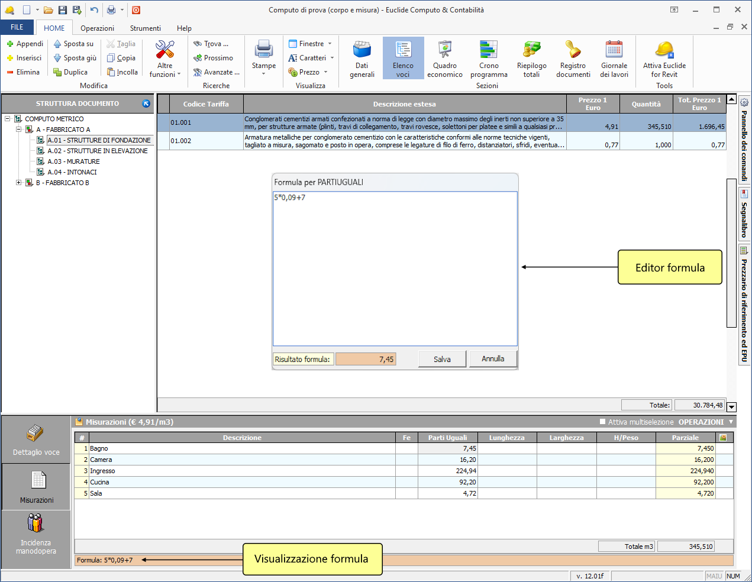Click Attiva Euclide for Revit

coord(664,58)
